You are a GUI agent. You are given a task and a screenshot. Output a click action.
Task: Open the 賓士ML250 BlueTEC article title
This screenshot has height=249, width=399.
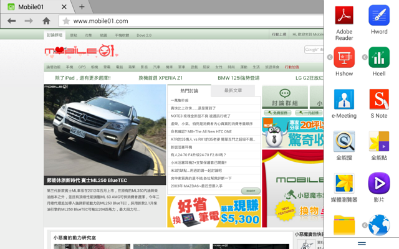point(87,181)
